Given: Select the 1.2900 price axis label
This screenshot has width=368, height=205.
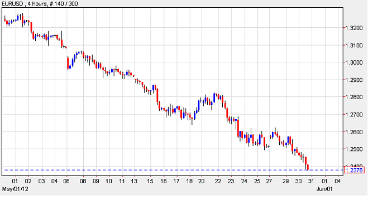Looking at the screenshot, I should pyautogui.click(x=354, y=80).
